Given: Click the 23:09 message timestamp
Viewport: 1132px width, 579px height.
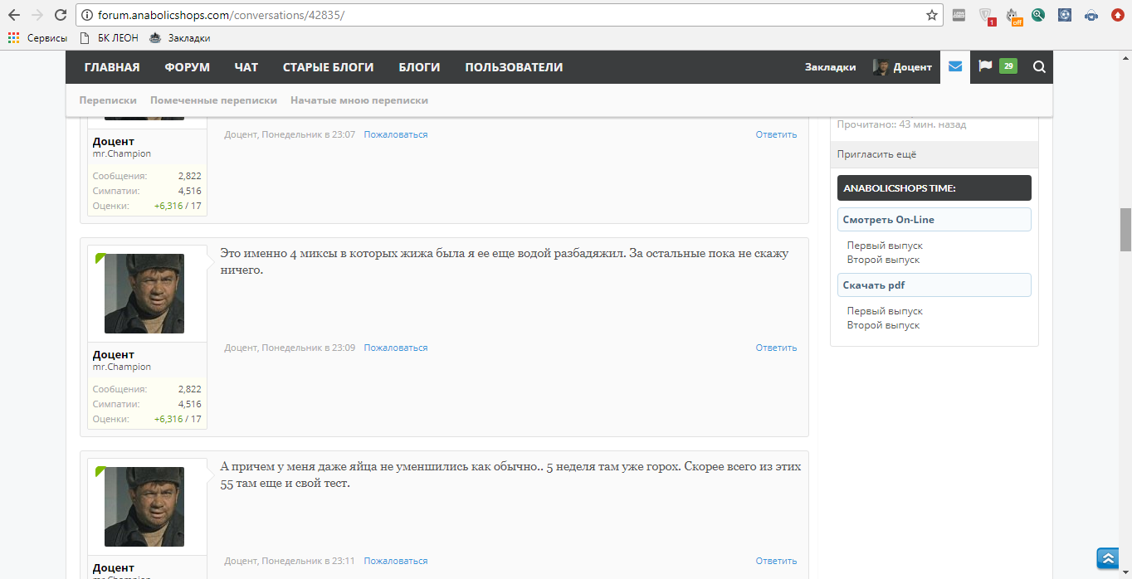Looking at the screenshot, I should [309, 348].
